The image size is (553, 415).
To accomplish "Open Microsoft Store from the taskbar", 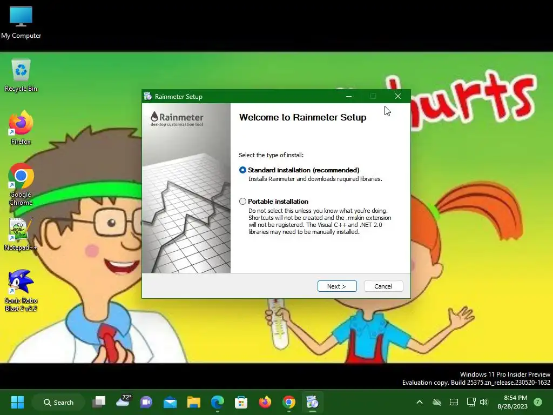I will pyautogui.click(x=241, y=402).
